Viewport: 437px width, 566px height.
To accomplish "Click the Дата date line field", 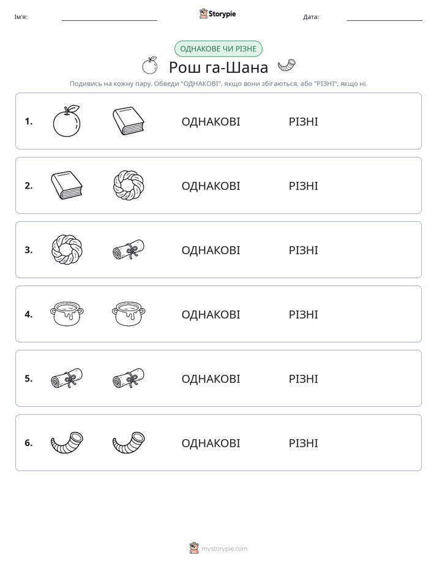I will point(385,17).
